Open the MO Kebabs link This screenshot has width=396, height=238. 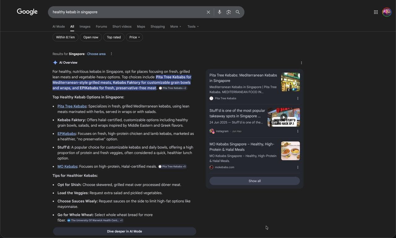tap(67, 167)
